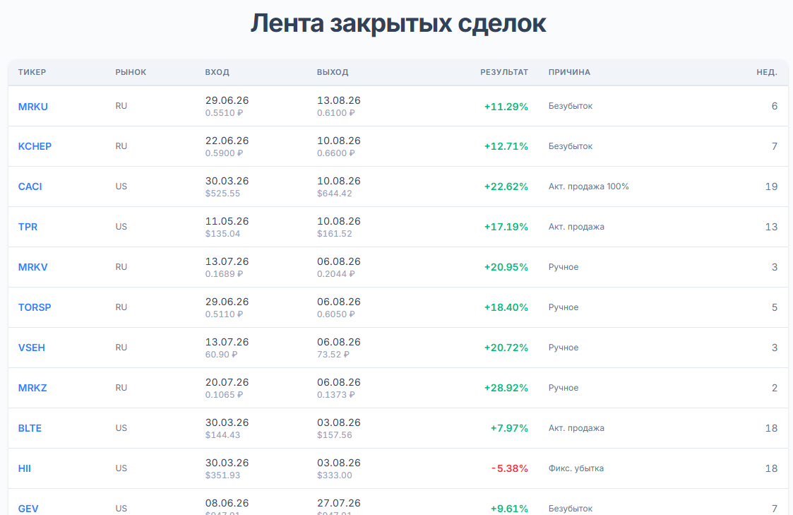The width and height of the screenshot is (793, 515).
Task: Click the РЕЗУЛЬТАТ column header
Action: click(x=503, y=72)
